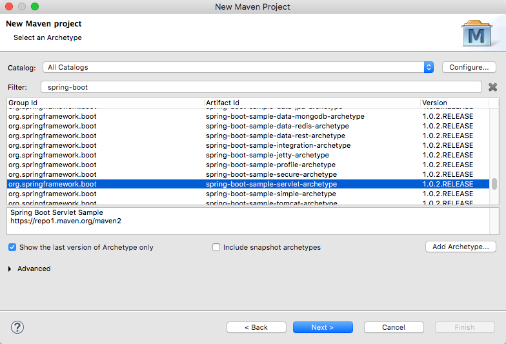The image size is (506, 344).
Task: Sort by the Group Id column header
Action: click(x=106, y=103)
